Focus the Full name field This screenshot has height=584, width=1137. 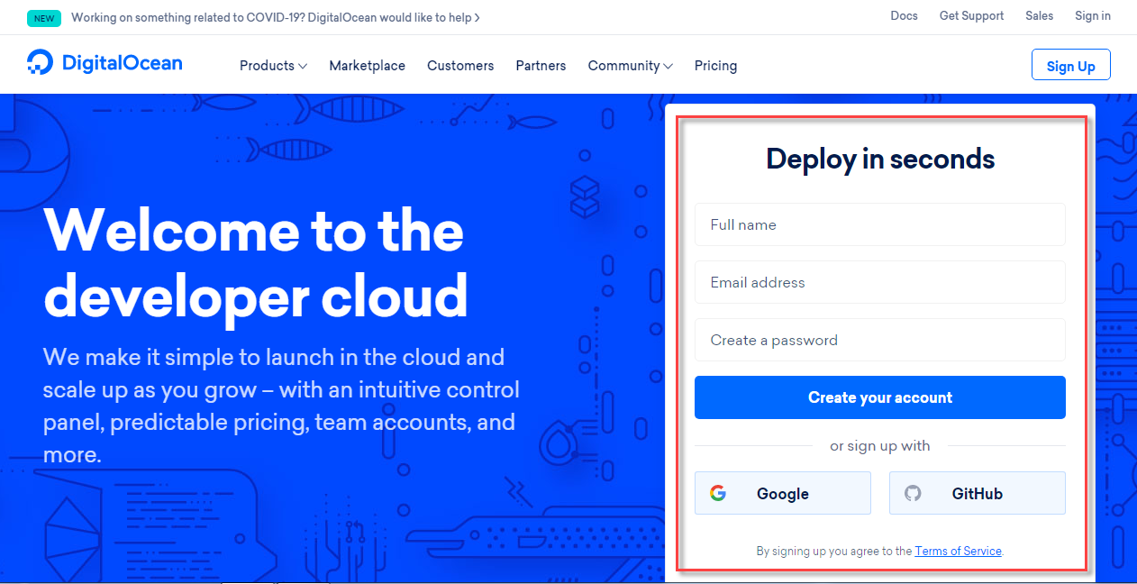[879, 224]
